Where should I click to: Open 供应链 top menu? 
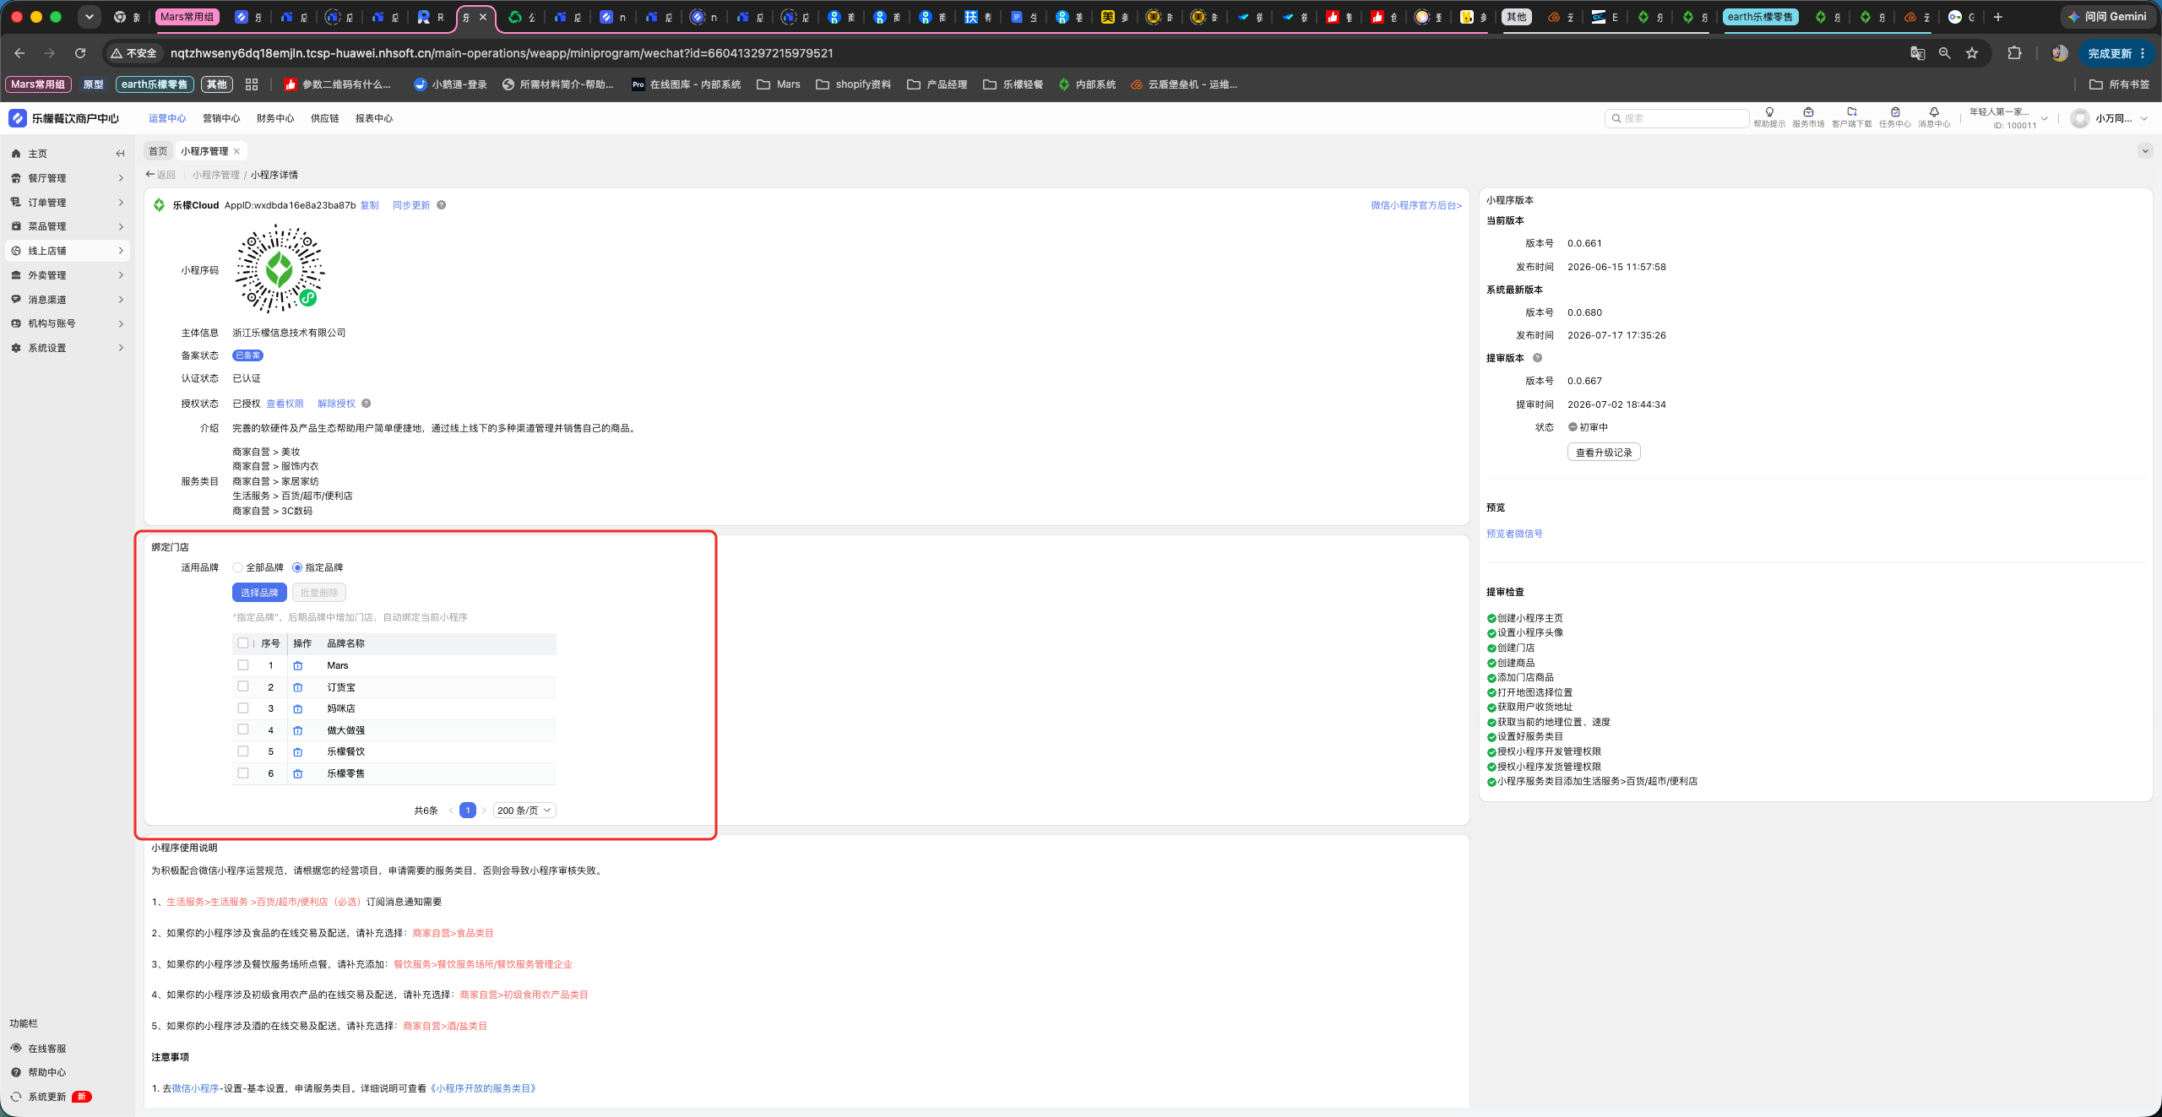tap(325, 118)
